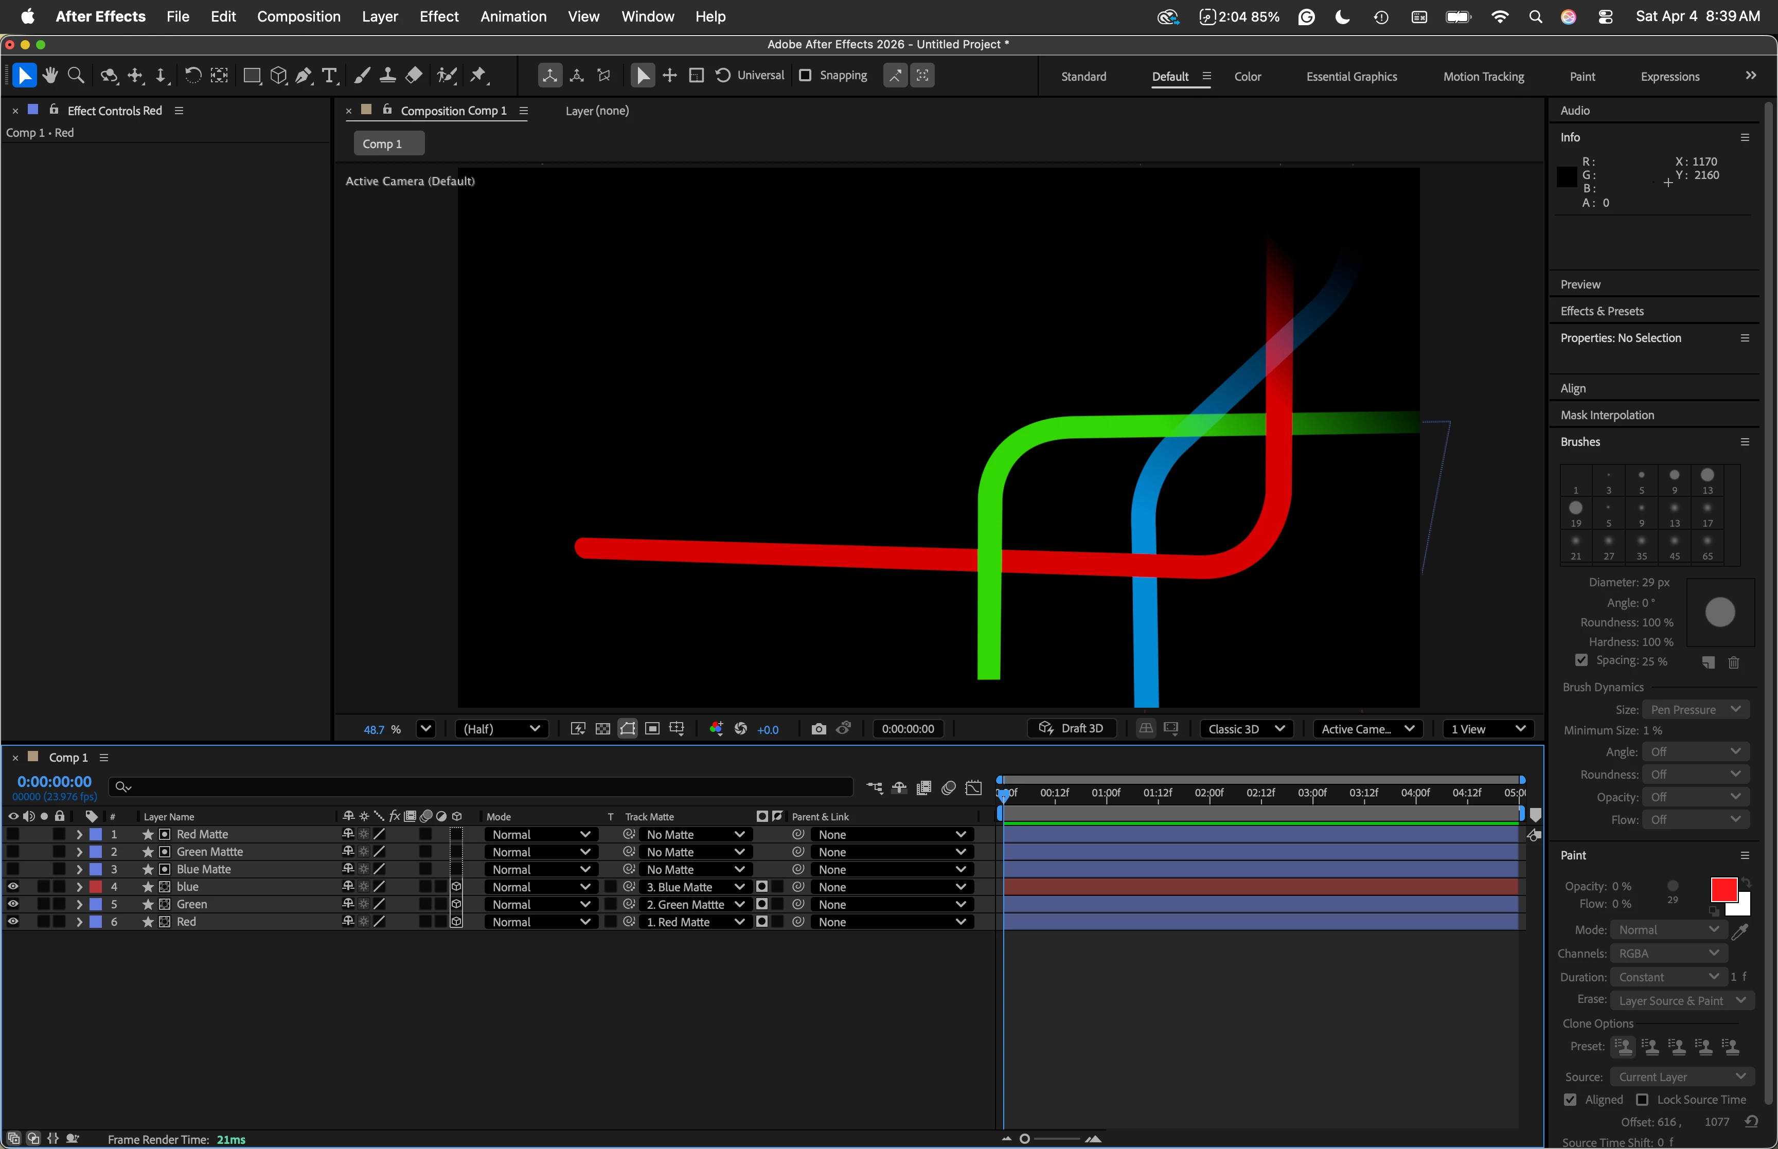The image size is (1778, 1149).
Task: Pick the Hand tool
Action: [50, 76]
